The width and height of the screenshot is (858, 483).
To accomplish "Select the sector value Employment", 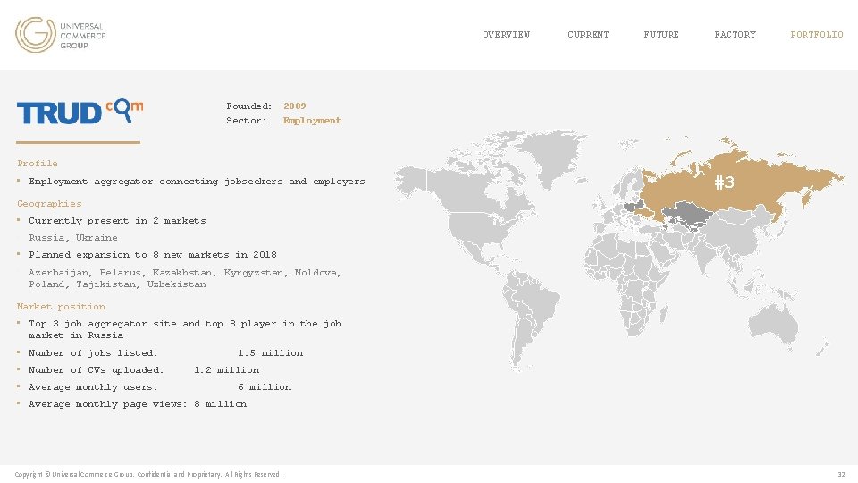I will point(312,121).
